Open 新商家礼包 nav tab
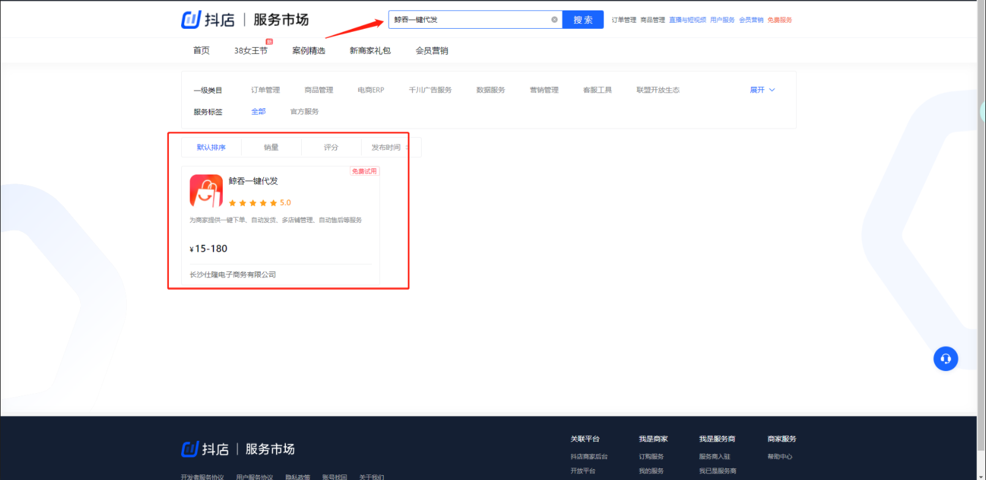Screen dimensions: 986x480 click(x=370, y=50)
